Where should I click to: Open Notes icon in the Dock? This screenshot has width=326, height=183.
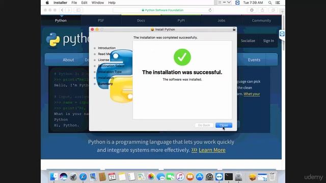coord(122,177)
